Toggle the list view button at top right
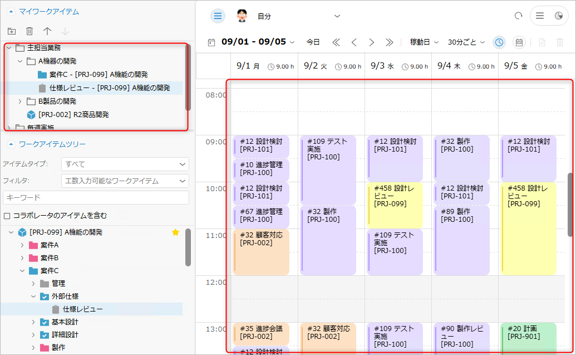The width and height of the screenshot is (576, 355). 539,16
